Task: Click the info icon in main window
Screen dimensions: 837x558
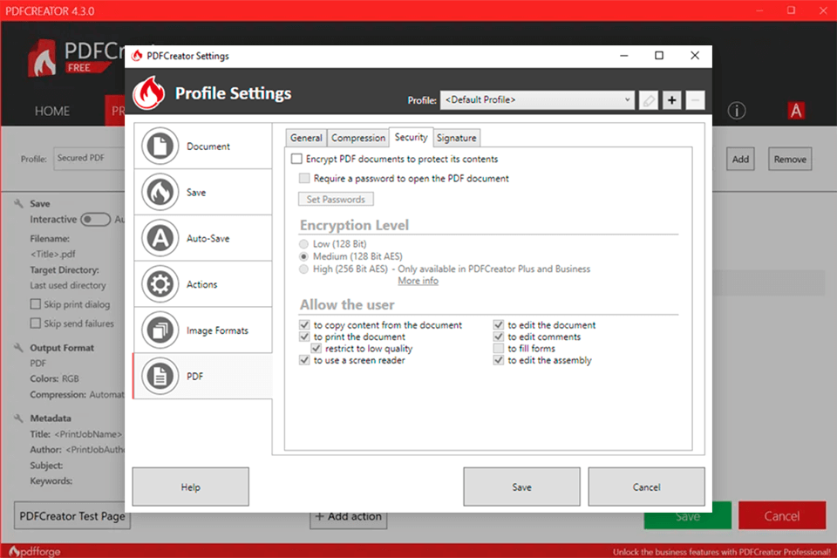Action: 737,111
